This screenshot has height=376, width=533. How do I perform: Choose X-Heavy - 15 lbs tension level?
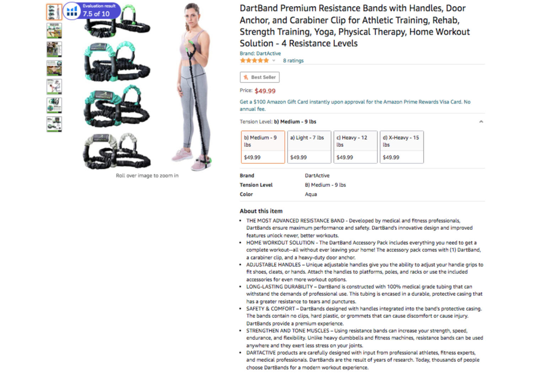click(x=402, y=147)
